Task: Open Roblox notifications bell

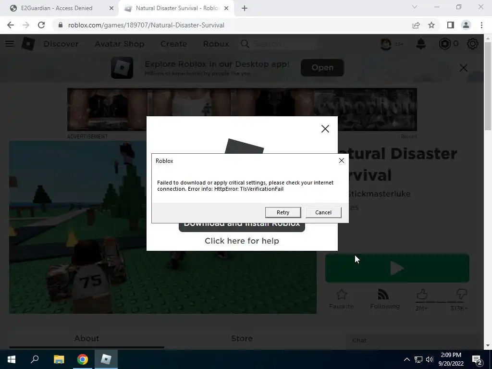Action: tap(421, 44)
